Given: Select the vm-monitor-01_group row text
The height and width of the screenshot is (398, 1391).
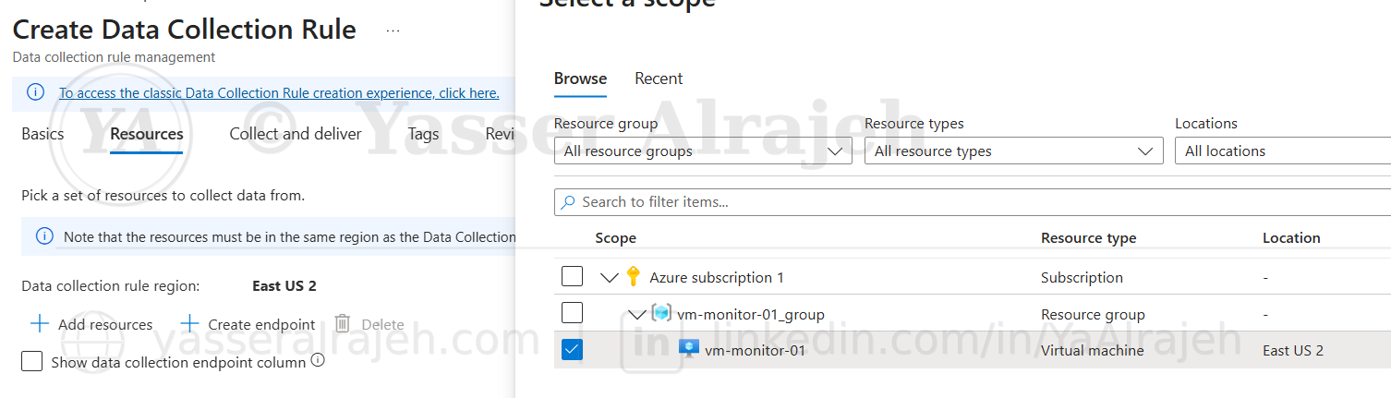Looking at the screenshot, I should 751,314.
